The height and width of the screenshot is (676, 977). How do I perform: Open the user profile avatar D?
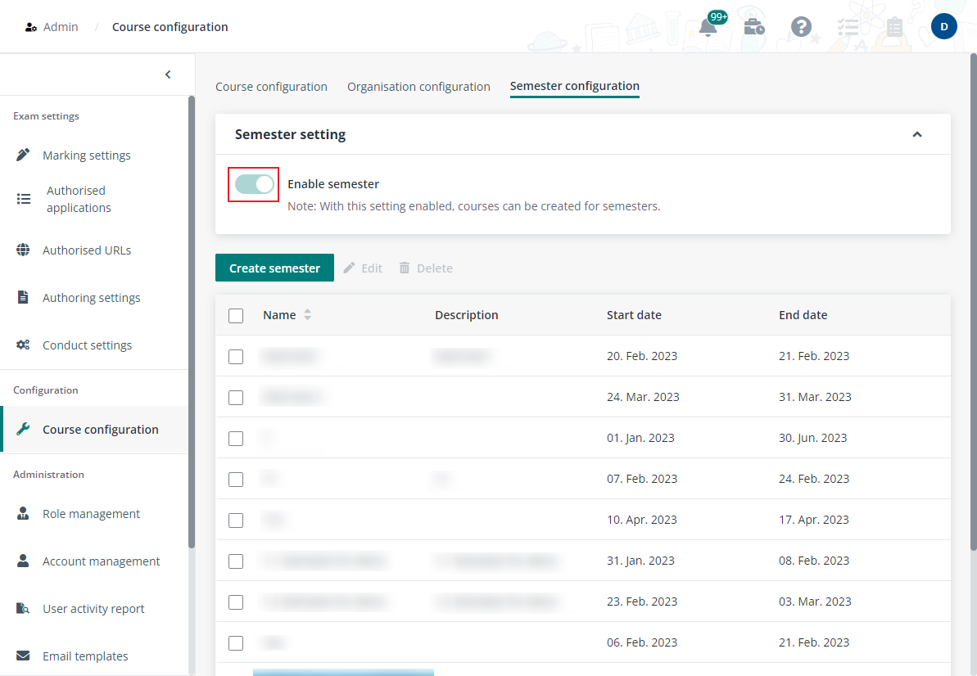pos(943,27)
